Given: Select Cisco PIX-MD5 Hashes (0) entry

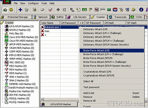Looking at the screenshot, I should pos(23,41).
